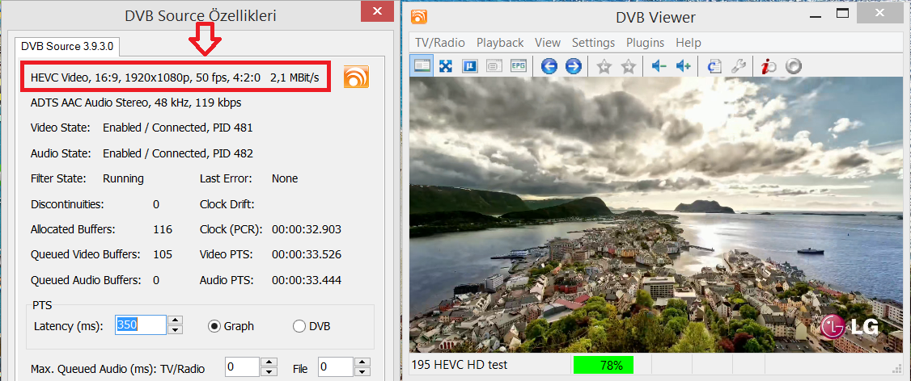Viewport: 911px width, 381px height.
Task: Click the 'ADTS AAC Audio Stereo' info line
Action: (x=136, y=103)
